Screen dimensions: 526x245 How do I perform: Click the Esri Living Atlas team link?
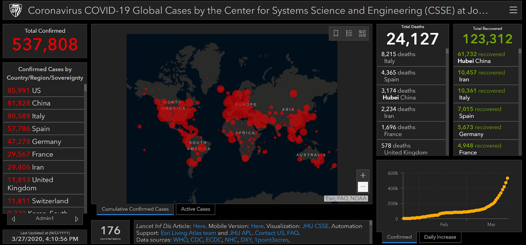coord(188,233)
